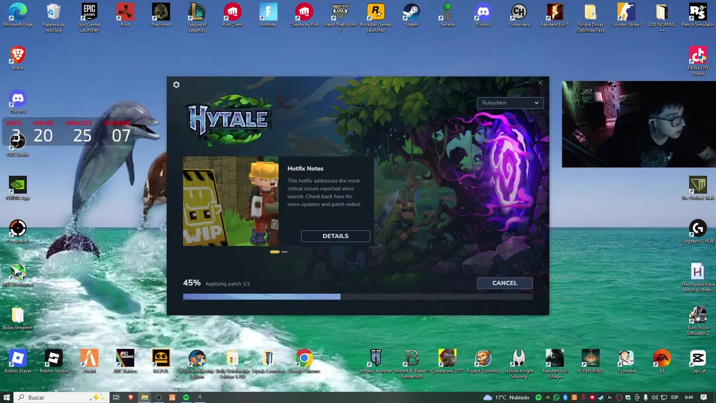
Task: Minimize the Hytale launcher window
Action: tap(527, 83)
